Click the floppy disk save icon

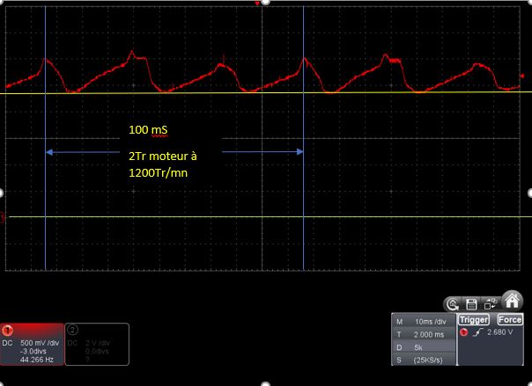click(471, 304)
